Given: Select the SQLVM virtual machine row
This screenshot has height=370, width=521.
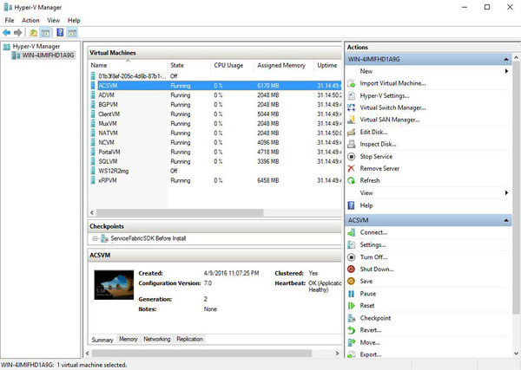Looking at the screenshot, I should [215, 161].
